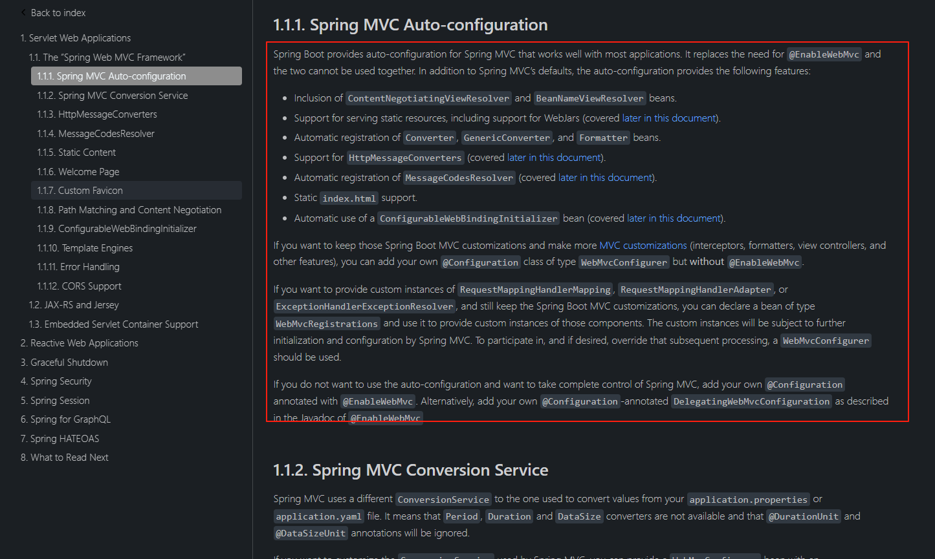Click the WebMvcRegistrations code text
Image resolution: width=935 pixels, height=559 pixels.
click(327, 324)
